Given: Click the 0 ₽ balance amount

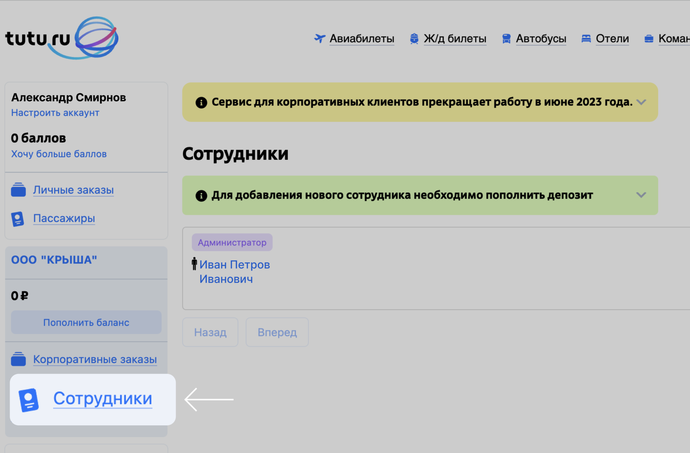Looking at the screenshot, I should click(20, 296).
